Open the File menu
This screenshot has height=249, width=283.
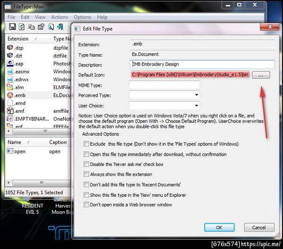[11, 17]
